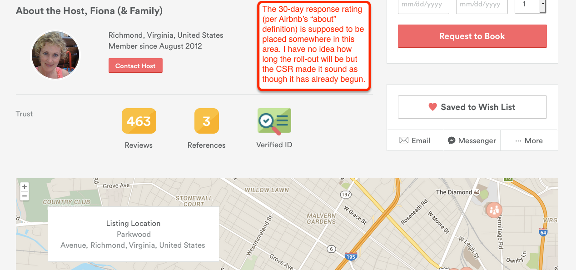Screen dimensions: 576x270
Task: Click the Contact Host button
Action: [x=135, y=65]
